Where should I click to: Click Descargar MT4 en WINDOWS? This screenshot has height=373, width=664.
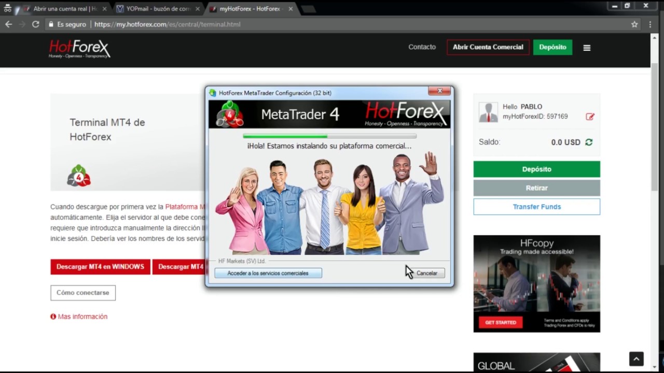[x=100, y=267]
